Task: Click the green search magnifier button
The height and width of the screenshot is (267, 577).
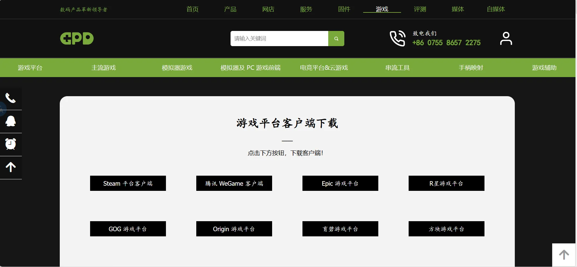Action: [x=336, y=39]
